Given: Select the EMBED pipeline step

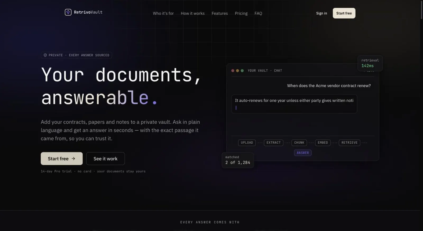Looking at the screenshot, I should point(323,143).
